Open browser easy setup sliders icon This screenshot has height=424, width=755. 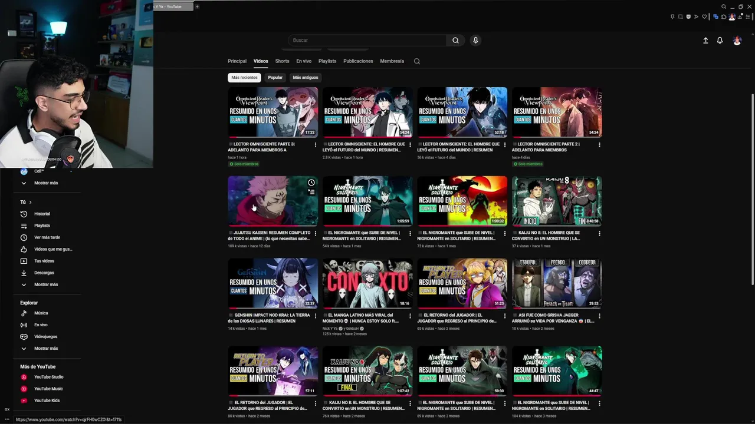(x=748, y=16)
